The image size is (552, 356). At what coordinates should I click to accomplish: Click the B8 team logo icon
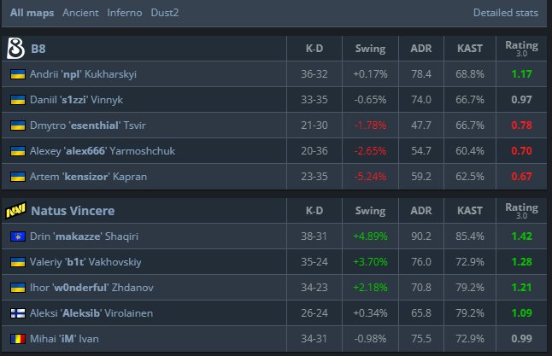pos(15,48)
